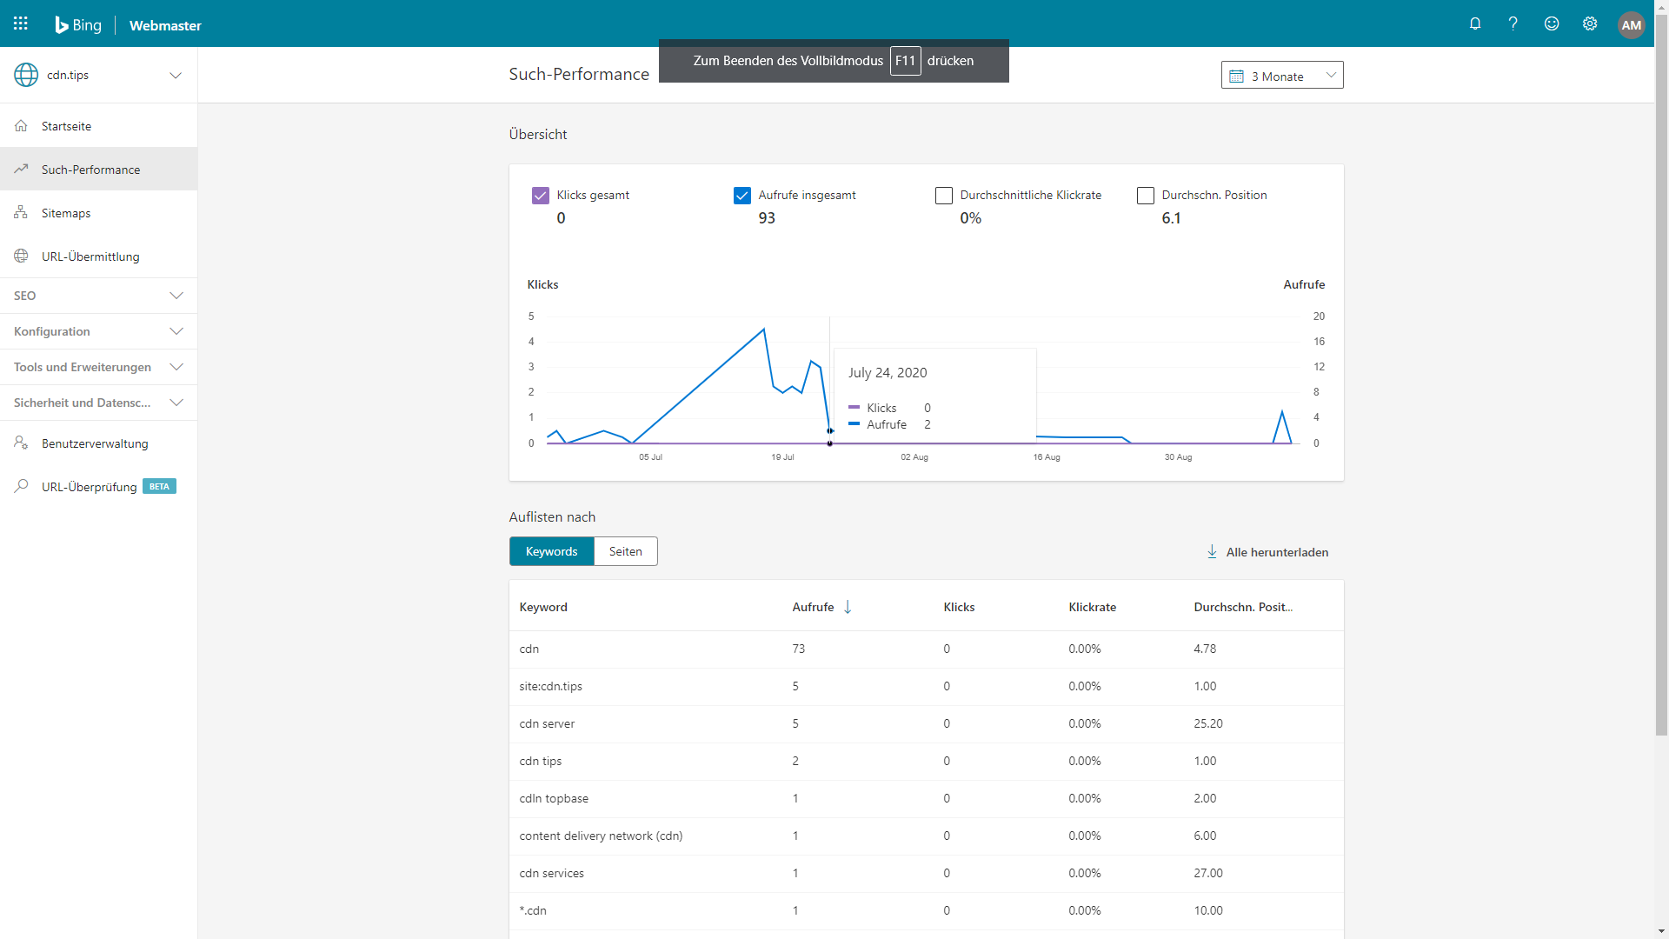The image size is (1669, 939).
Task: Click the Bing logo
Action: point(78,25)
